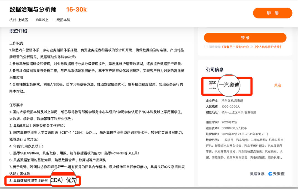The image size is (298, 189).
Task: Click the address 杭州-上城区中天.钱塘银座
Action: pyautogui.click(x=239, y=112)
